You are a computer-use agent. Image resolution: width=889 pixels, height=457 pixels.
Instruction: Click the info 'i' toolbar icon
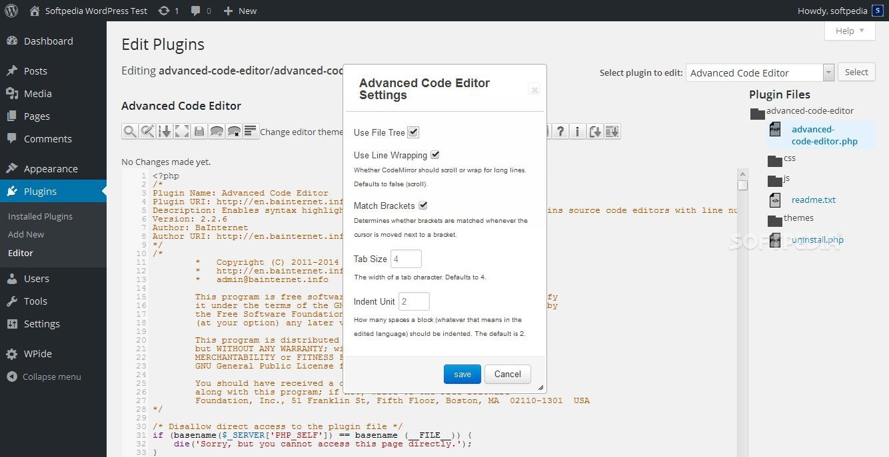(578, 132)
